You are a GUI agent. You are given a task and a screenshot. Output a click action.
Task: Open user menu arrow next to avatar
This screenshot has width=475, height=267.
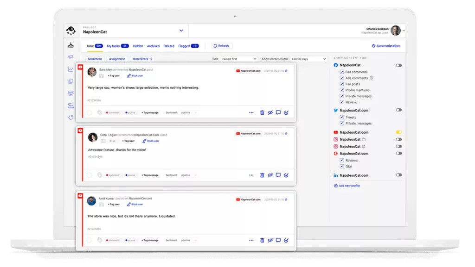point(404,31)
